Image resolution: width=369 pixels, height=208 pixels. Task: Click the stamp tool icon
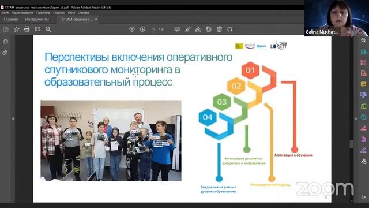coord(209,29)
